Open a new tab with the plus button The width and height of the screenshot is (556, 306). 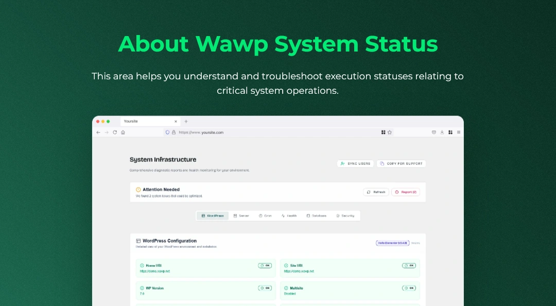186,122
